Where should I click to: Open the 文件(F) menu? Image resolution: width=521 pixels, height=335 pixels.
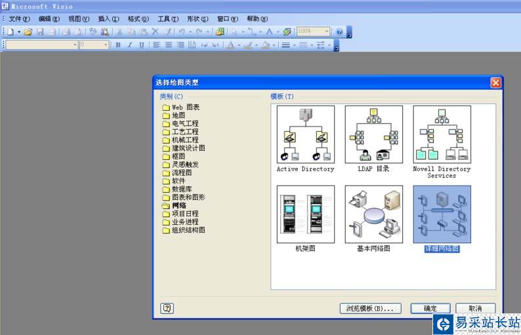pyautogui.click(x=18, y=19)
